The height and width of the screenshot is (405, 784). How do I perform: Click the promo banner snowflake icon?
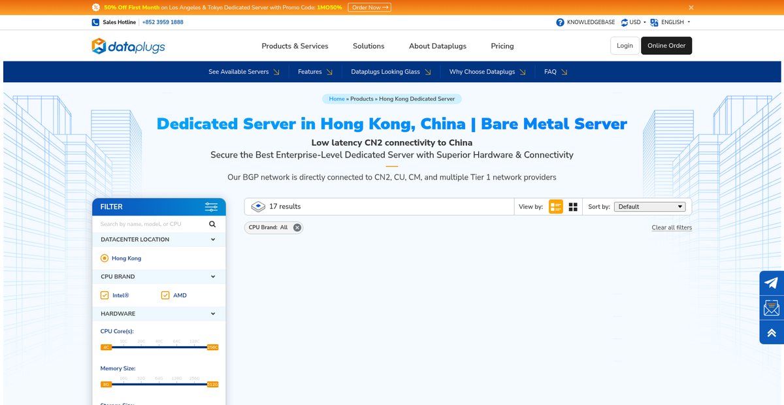point(96,7)
